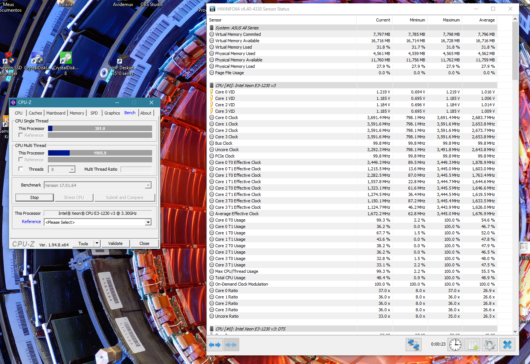This screenshot has width=530, height=364.
Task: Click the HWiNFO scrollbar up arrow
Action: coord(515,18)
